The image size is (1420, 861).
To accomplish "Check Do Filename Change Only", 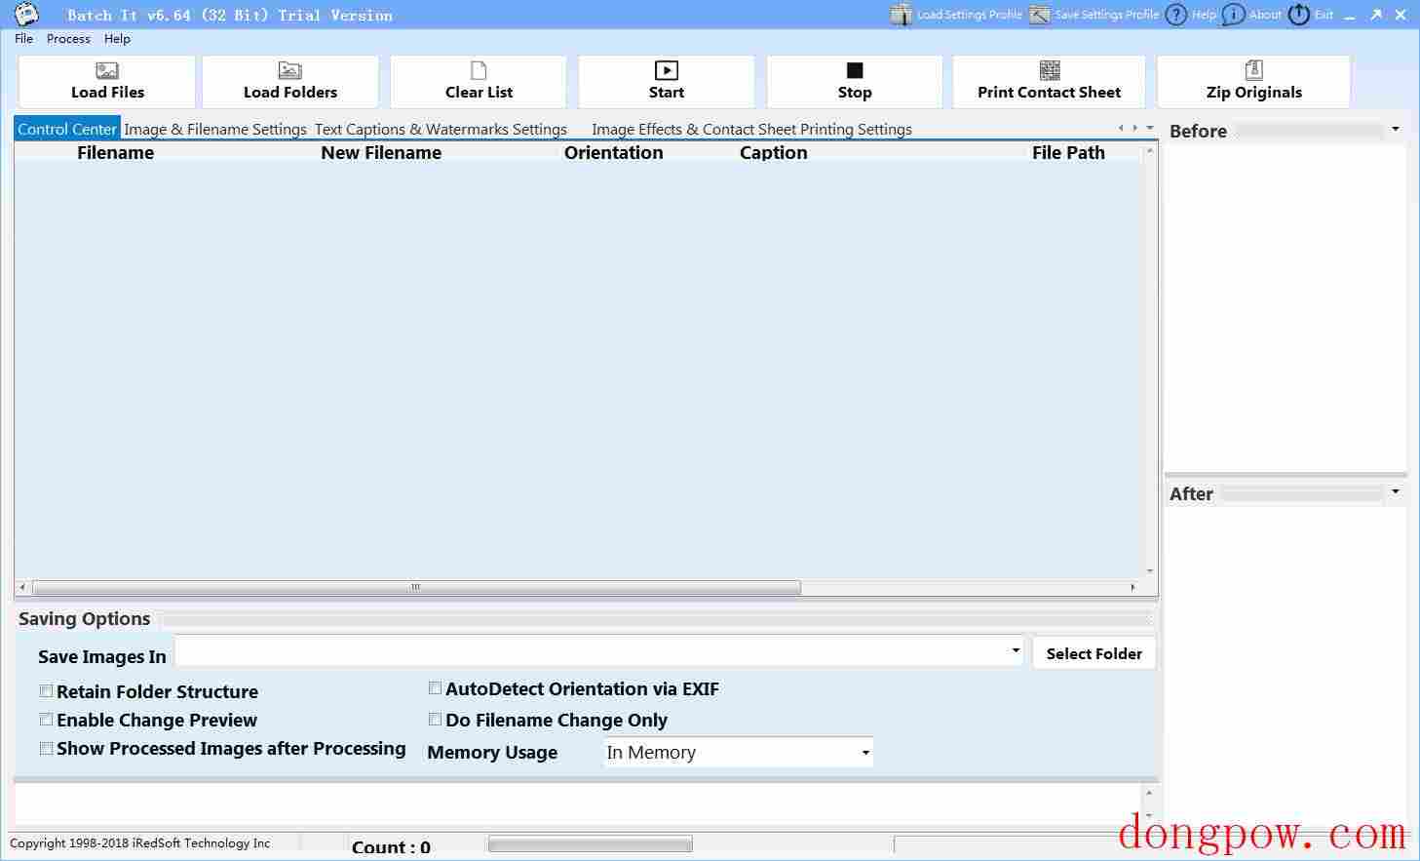I will pyautogui.click(x=435, y=720).
